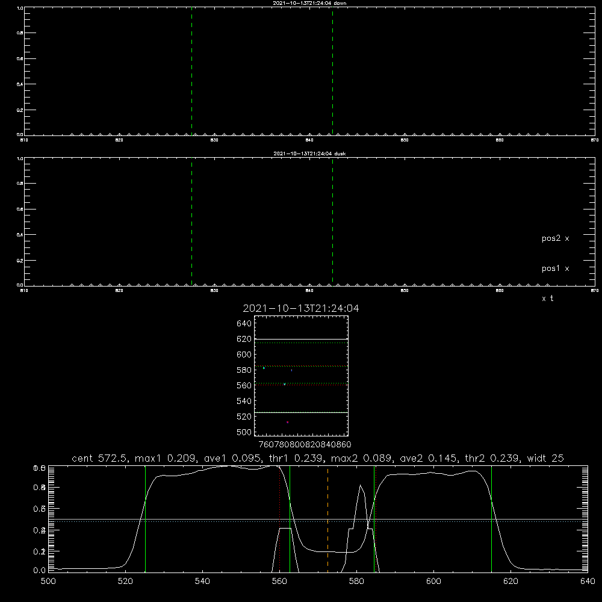This screenshot has width=602, height=602.
Task: Click the '0.6' y-axis label on dusk plot
Action: click(x=20, y=209)
